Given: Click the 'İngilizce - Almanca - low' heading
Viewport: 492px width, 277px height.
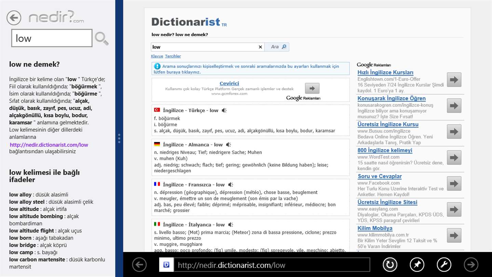Looking at the screenshot, I should pyautogui.click(x=193, y=145).
